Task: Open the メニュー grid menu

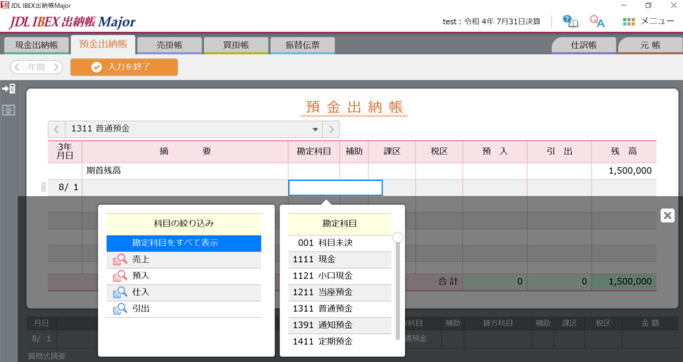Action: tap(648, 21)
